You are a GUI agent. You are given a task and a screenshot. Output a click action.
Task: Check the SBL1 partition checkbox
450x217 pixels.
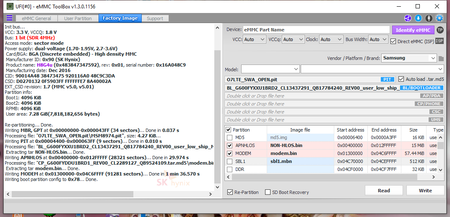click(229, 161)
